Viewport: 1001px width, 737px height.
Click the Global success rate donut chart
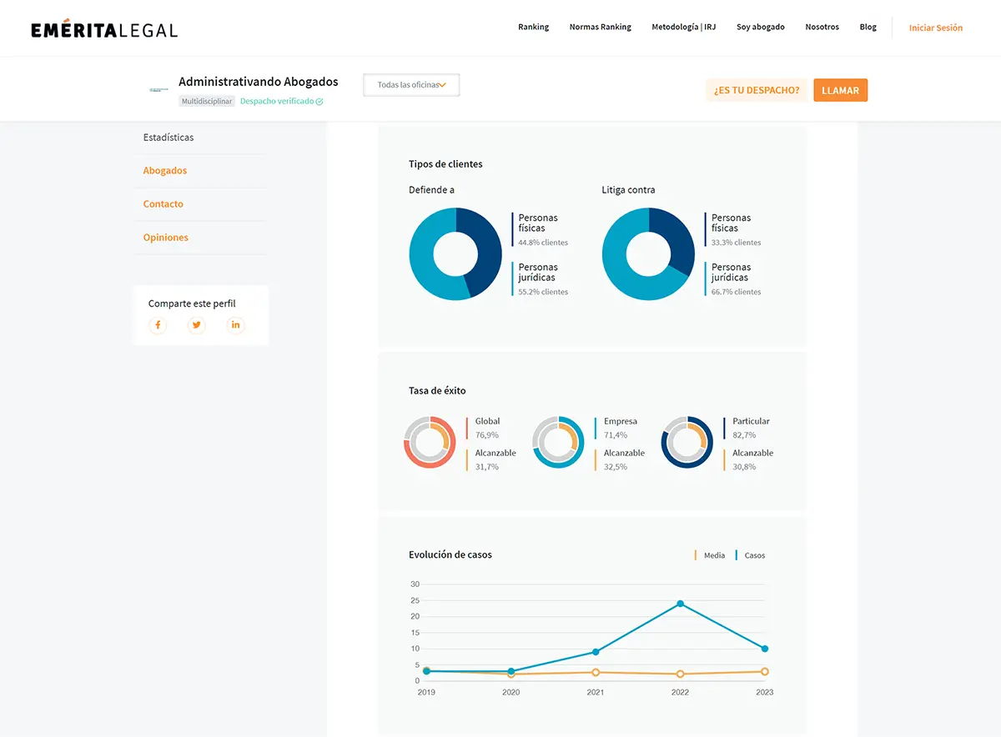tap(430, 442)
